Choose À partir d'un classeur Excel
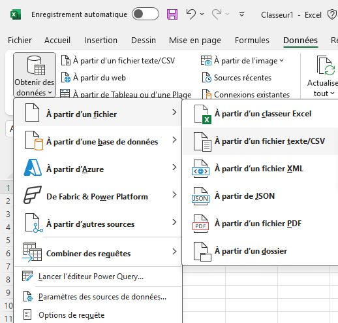 point(260,114)
